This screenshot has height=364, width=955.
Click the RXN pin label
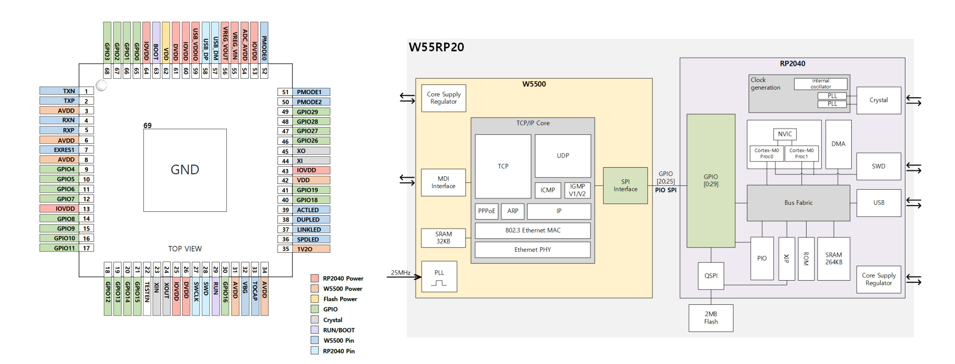pos(59,120)
